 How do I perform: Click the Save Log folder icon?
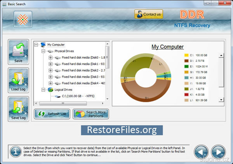18,109
